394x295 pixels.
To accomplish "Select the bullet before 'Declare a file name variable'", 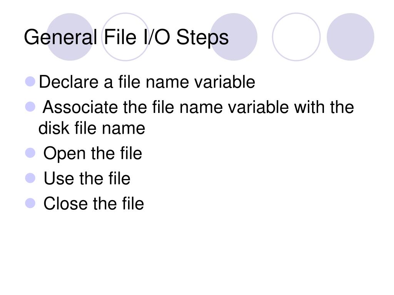I will pyautogui.click(x=30, y=81).
